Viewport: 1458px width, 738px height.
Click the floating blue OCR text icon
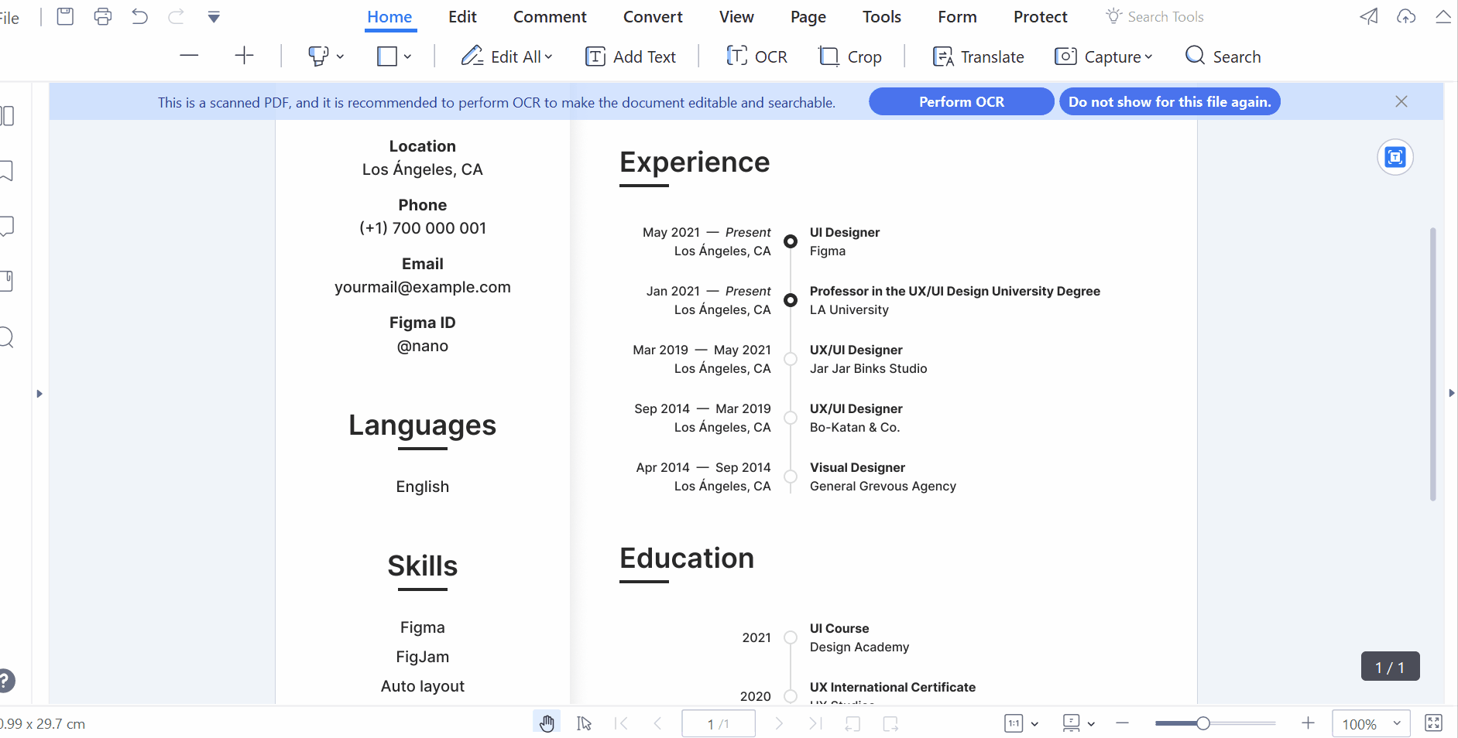tap(1395, 158)
